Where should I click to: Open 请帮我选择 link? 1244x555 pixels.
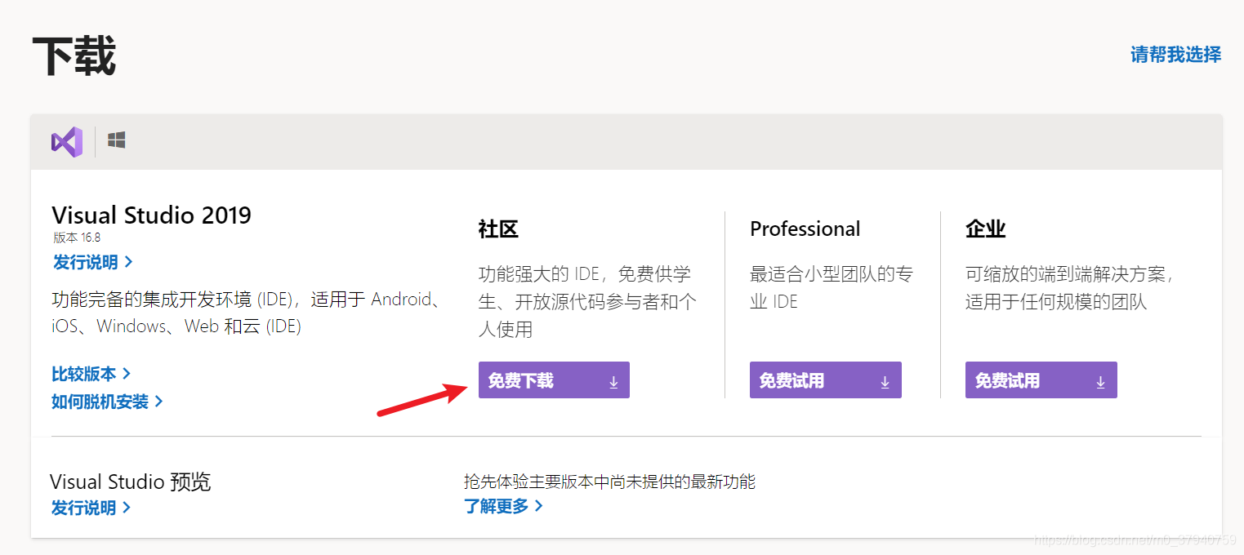pyautogui.click(x=1175, y=55)
